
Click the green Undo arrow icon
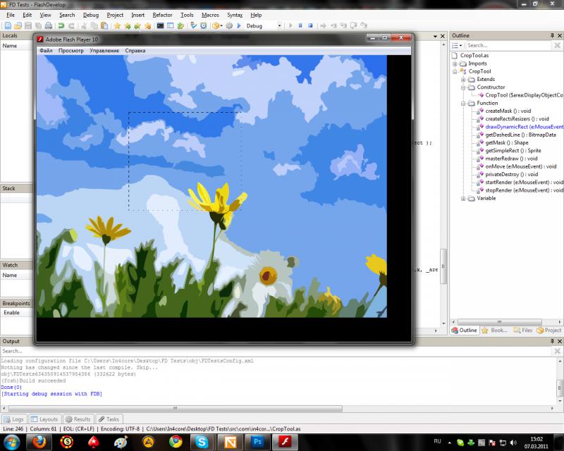61,25
